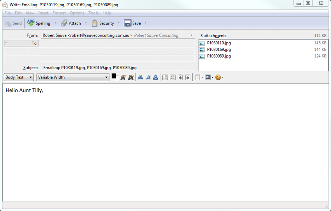Click into the To recipient field
The height and width of the screenshot is (211, 331).
[x=117, y=43]
